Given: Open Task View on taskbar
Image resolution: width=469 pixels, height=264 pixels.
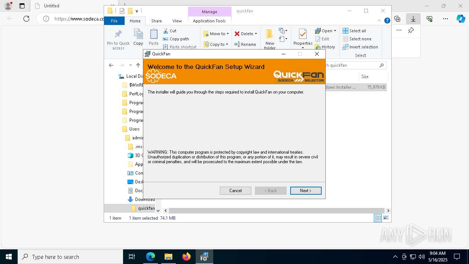Looking at the screenshot, I should pos(132,257).
